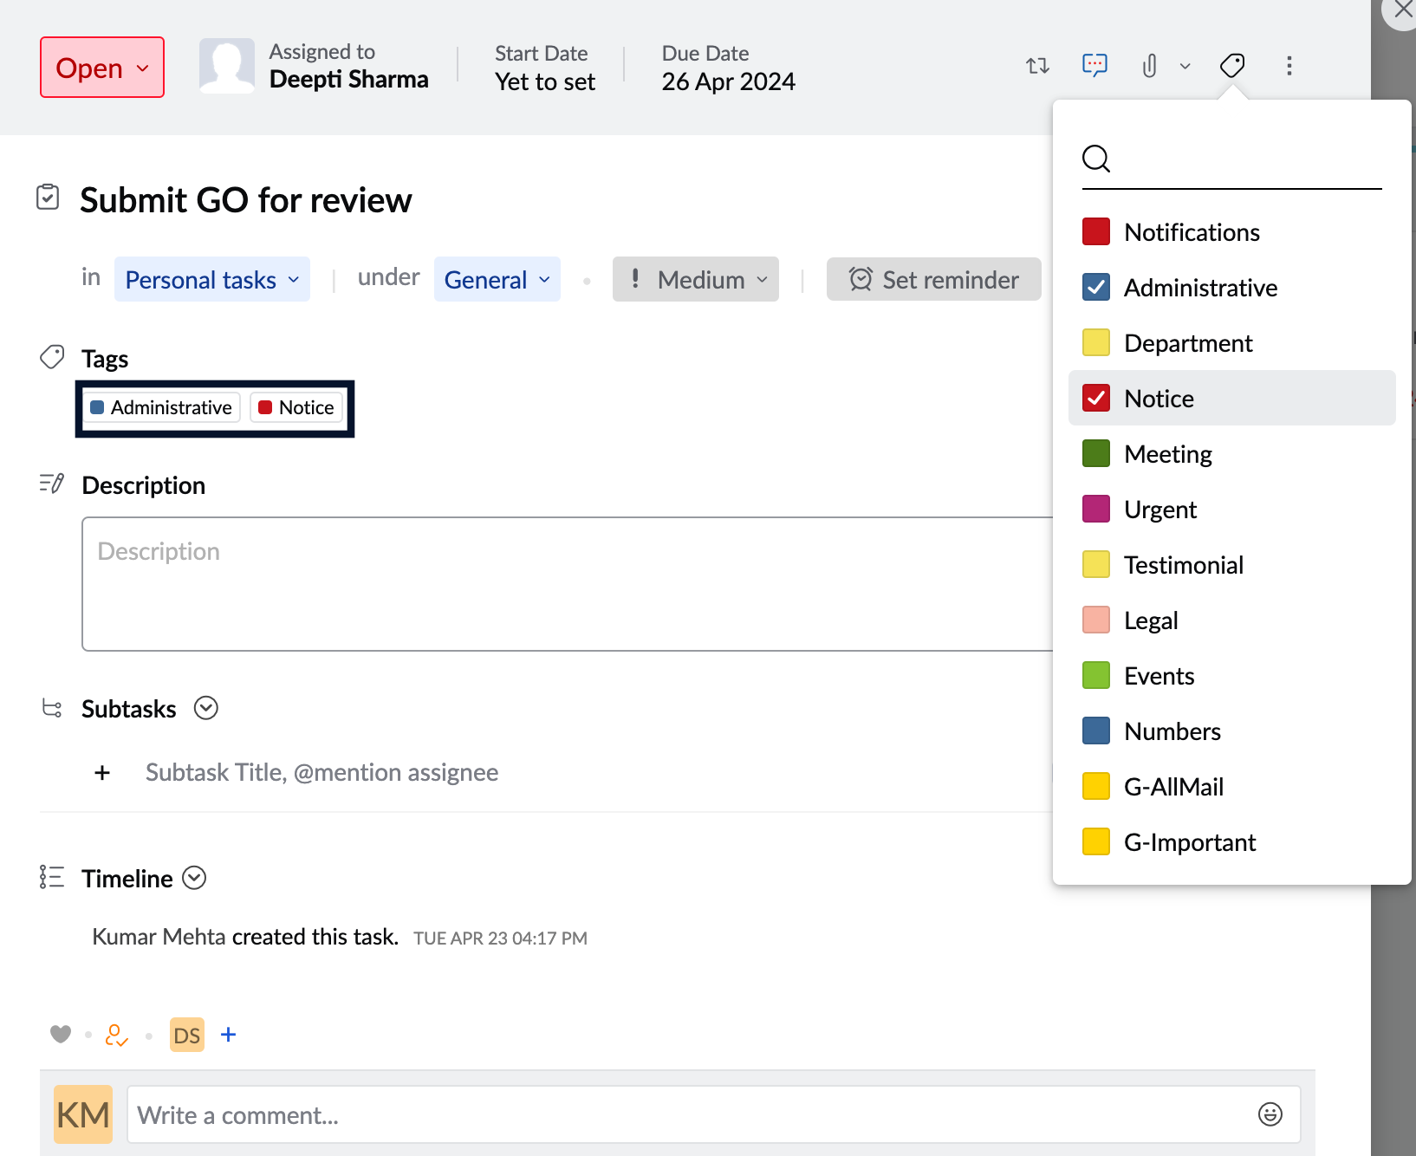Click the Set reminder button
This screenshot has width=1416, height=1156.
click(934, 279)
